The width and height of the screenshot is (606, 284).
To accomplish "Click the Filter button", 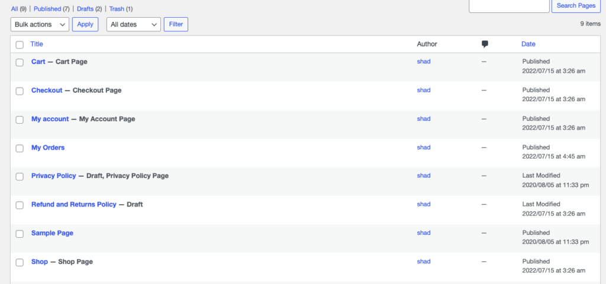I will 176,24.
